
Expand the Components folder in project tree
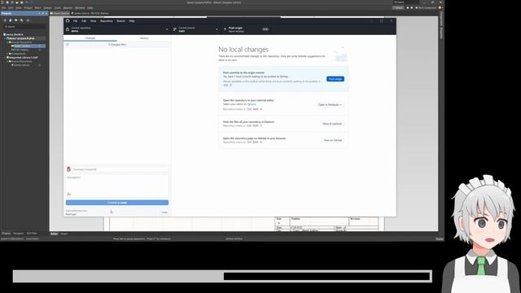[7, 54]
